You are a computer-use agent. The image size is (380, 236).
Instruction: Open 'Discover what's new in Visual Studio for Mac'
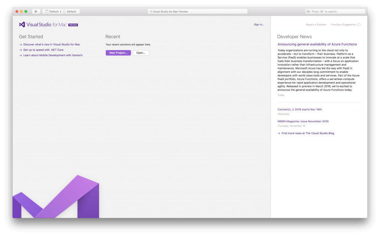tap(52, 45)
